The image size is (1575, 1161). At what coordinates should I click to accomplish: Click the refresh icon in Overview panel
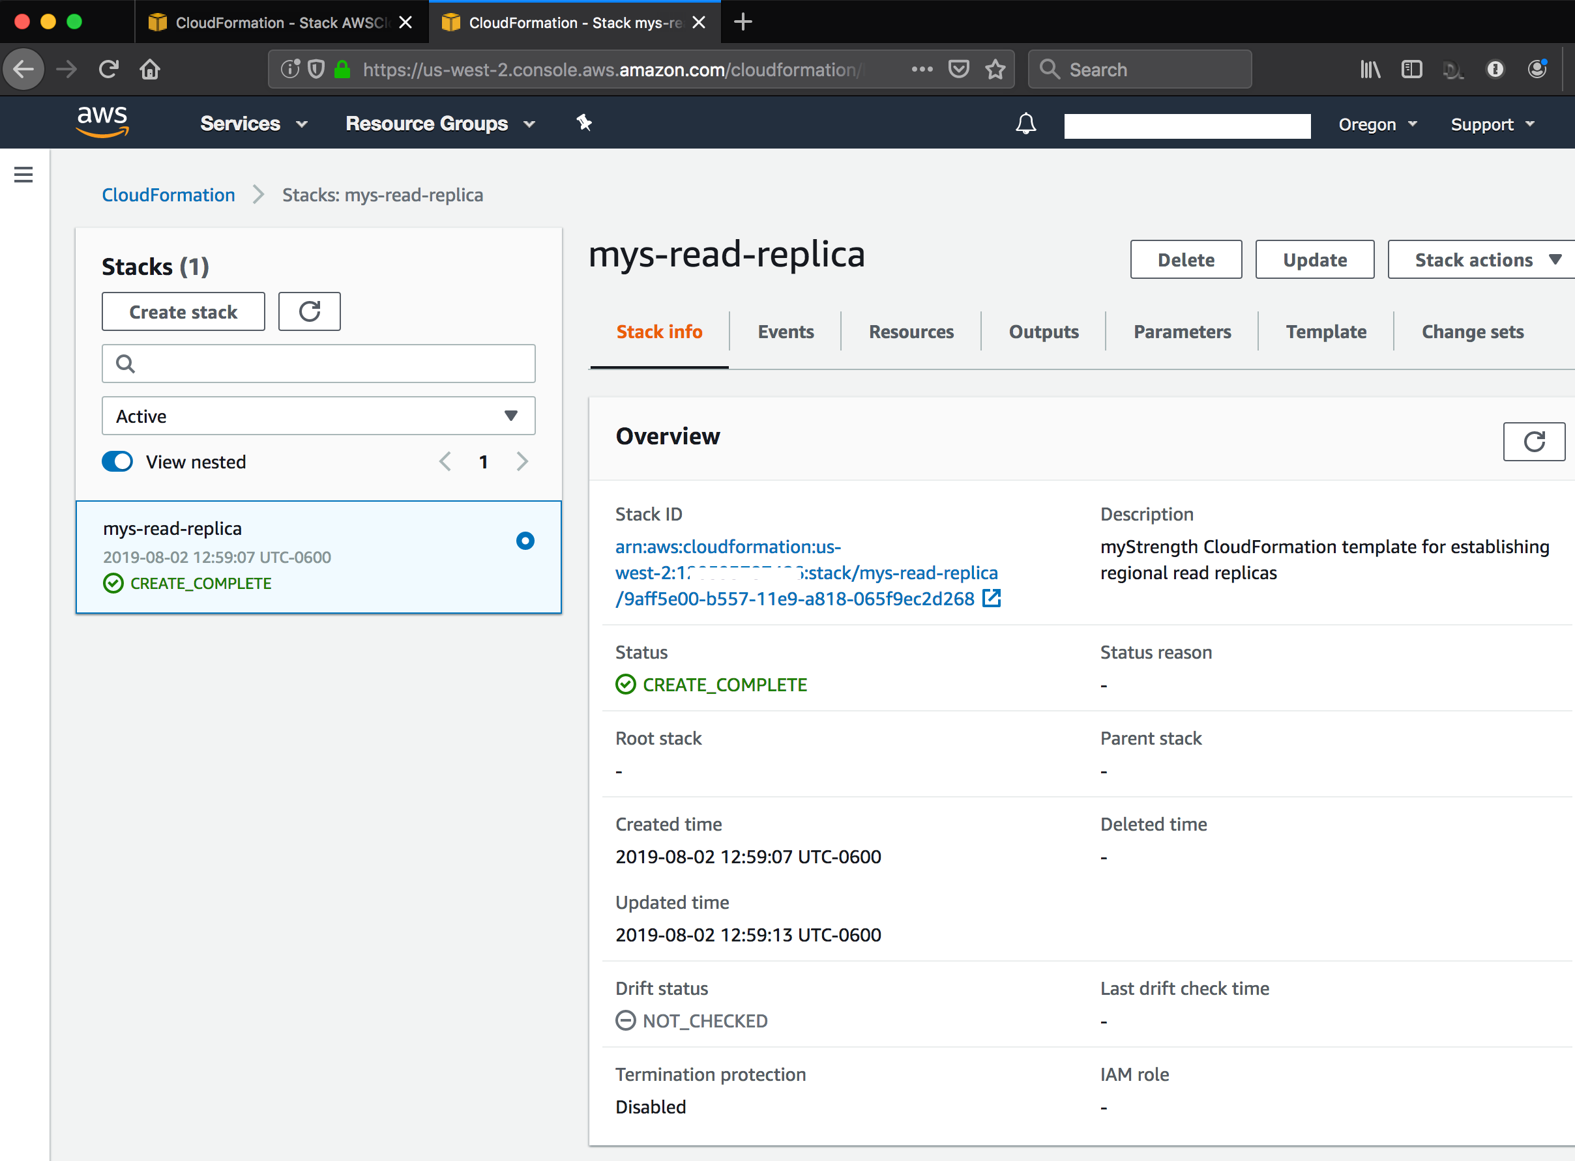pos(1531,441)
